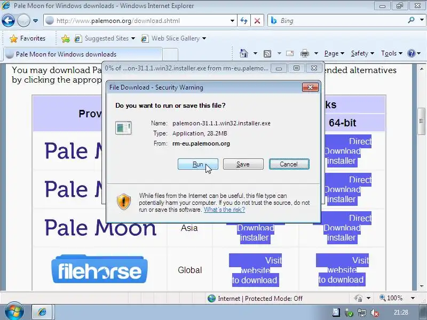This screenshot has height=320, width=427.
Task: Open Suggested Sites dropdown
Action: coord(105,38)
